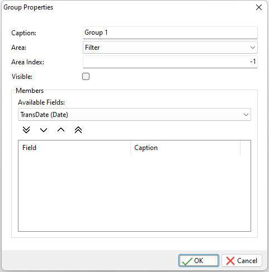Click the green checkmark icon on OK
Viewport: 269px width, 272px height.
click(187, 261)
